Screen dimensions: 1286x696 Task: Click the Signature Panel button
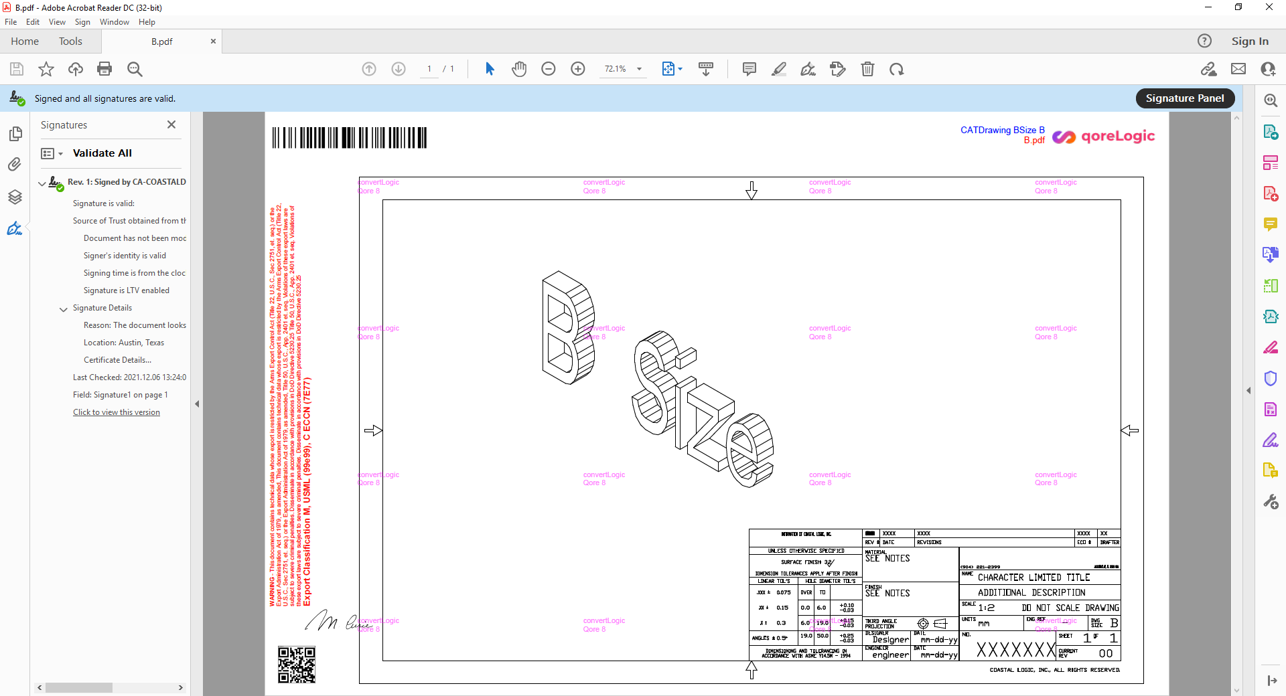1185,98
